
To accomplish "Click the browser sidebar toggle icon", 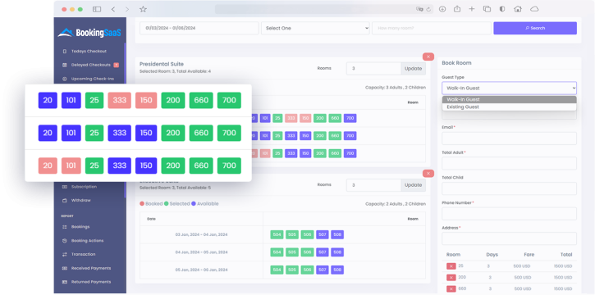I will (97, 9).
